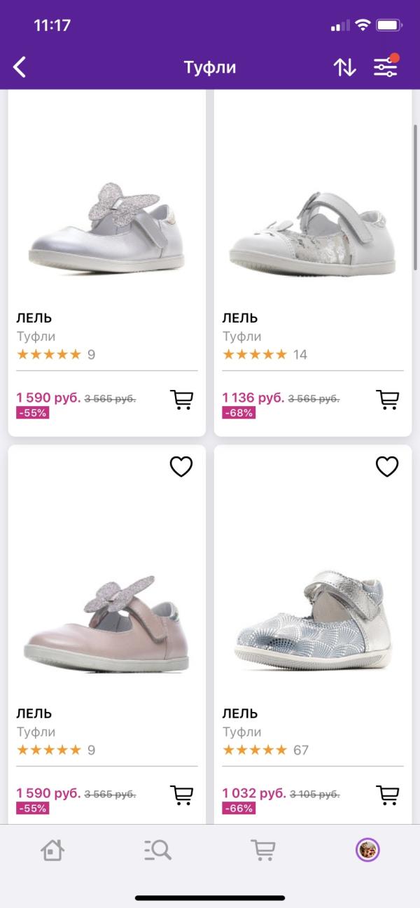Favorite the pink butterfly shoes
This screenshot has width=420, height=908.
click(x=181, y=466)
